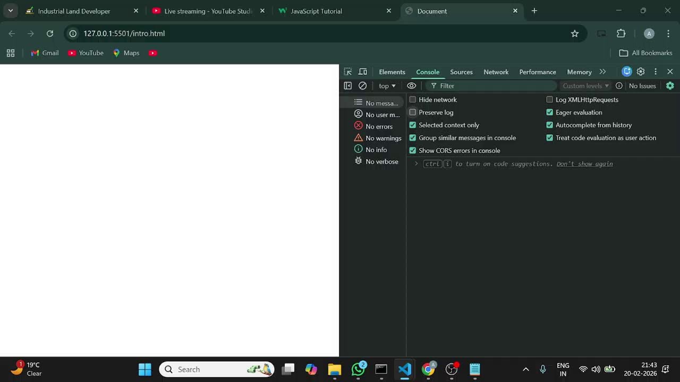
Task: Close the DevTools panel
Action: pos(670,72)
